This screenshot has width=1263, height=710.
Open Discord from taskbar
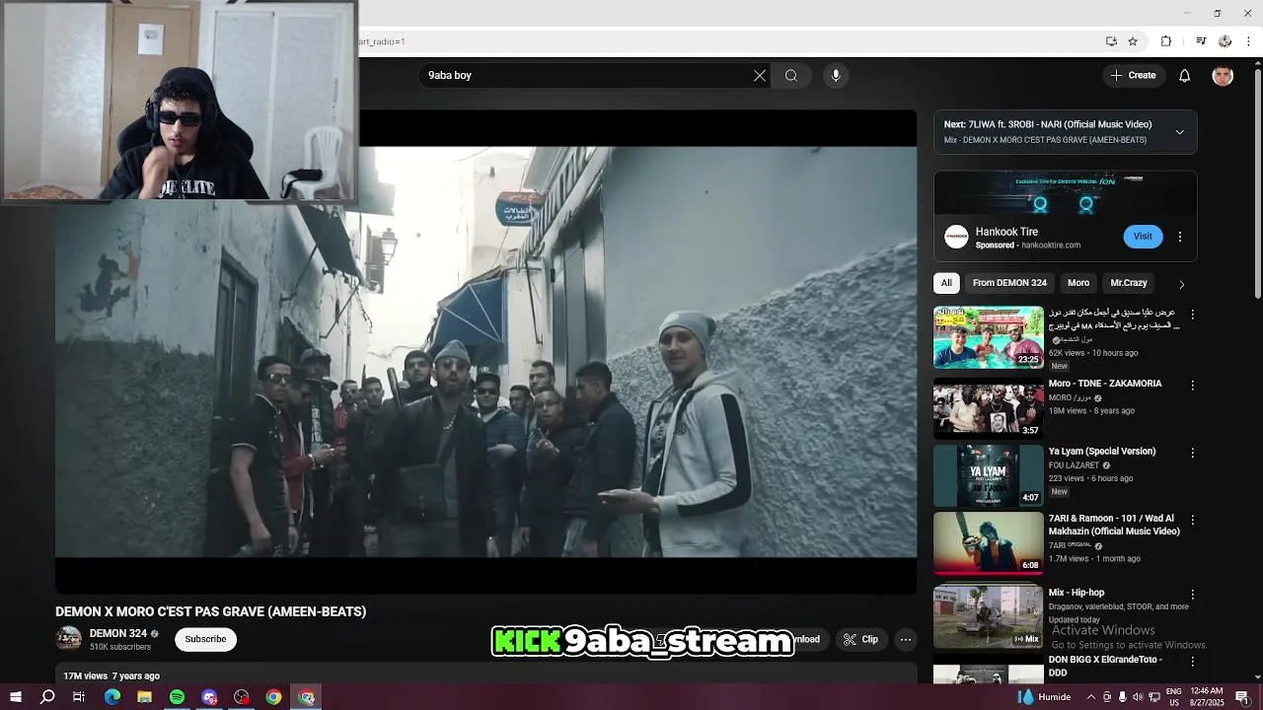coord(209,697)
